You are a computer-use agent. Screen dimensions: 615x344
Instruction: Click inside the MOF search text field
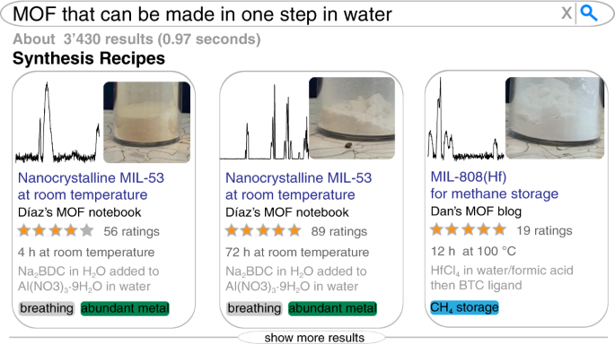[283, 14]
